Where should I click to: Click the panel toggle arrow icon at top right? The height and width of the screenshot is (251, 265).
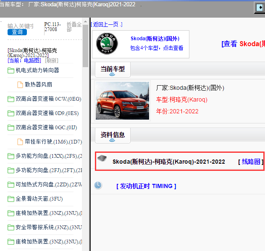click(x=260, y=8)
